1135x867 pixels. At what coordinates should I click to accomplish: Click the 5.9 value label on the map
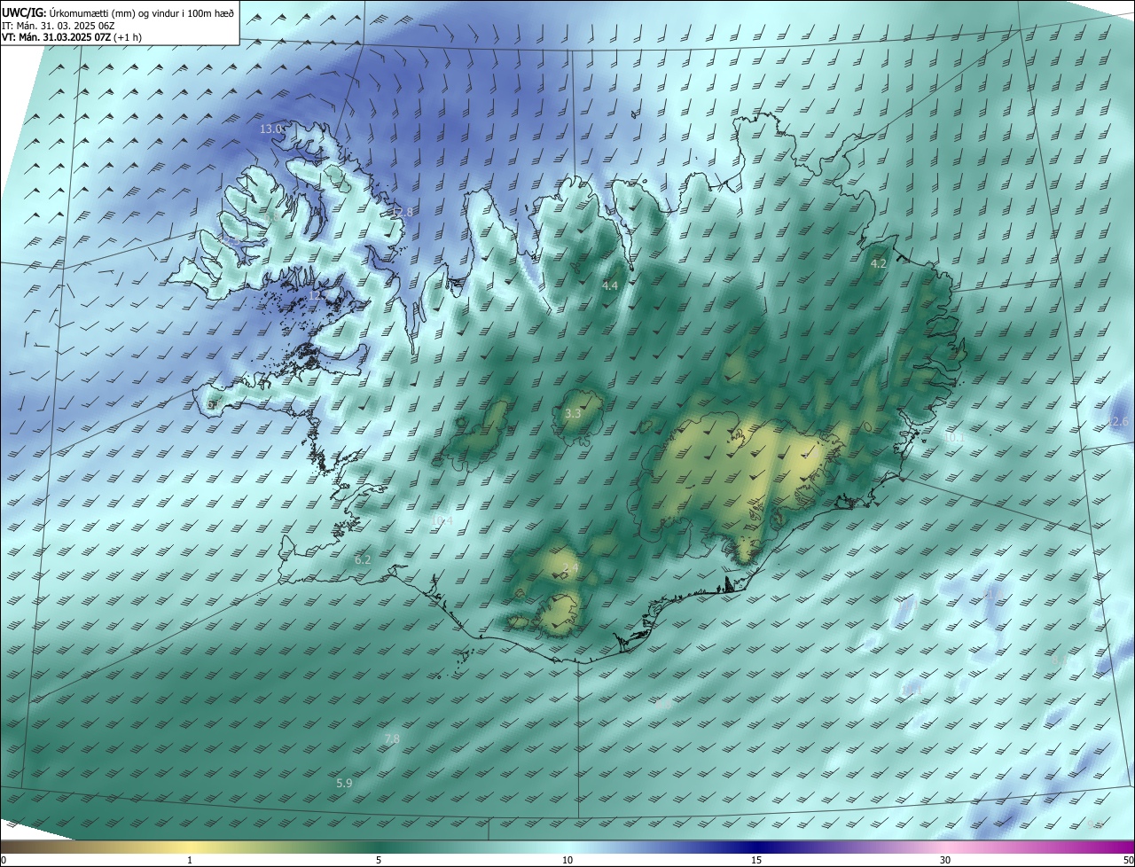click(x=345, y=784)
